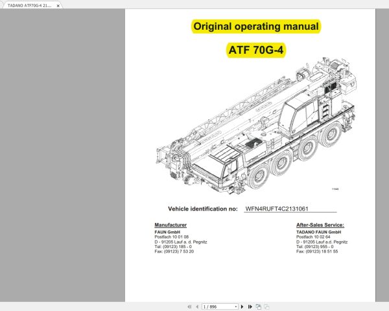389x311 pixels.
Task: Click 'FAUN GmbH' under Manufacturer
Action: 167,232
